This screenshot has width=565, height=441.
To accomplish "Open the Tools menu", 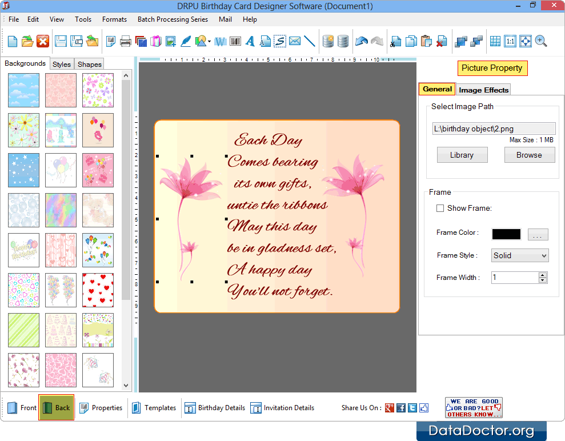I will (x=83, y=19).
